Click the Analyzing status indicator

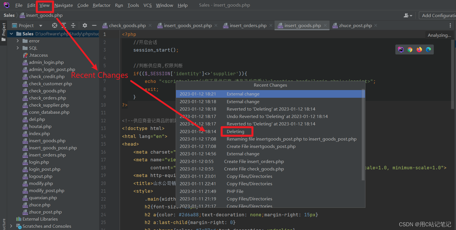(x=439, y=35)
